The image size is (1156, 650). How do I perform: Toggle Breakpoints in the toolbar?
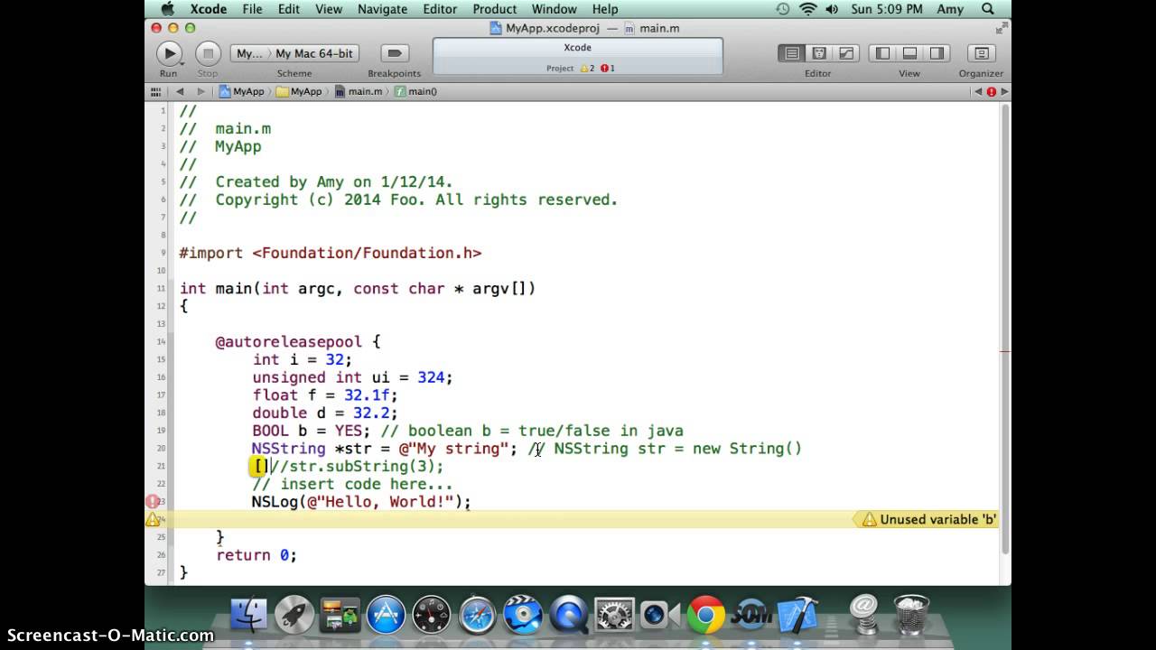click(x=394, y=53)
